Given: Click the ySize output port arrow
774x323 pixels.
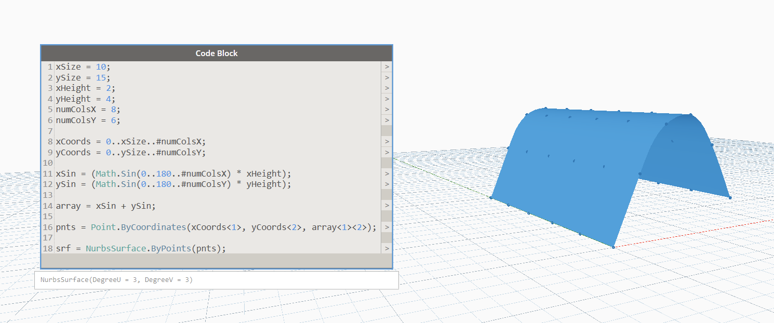Looking at the screenshot, I should tap(386, 77).
